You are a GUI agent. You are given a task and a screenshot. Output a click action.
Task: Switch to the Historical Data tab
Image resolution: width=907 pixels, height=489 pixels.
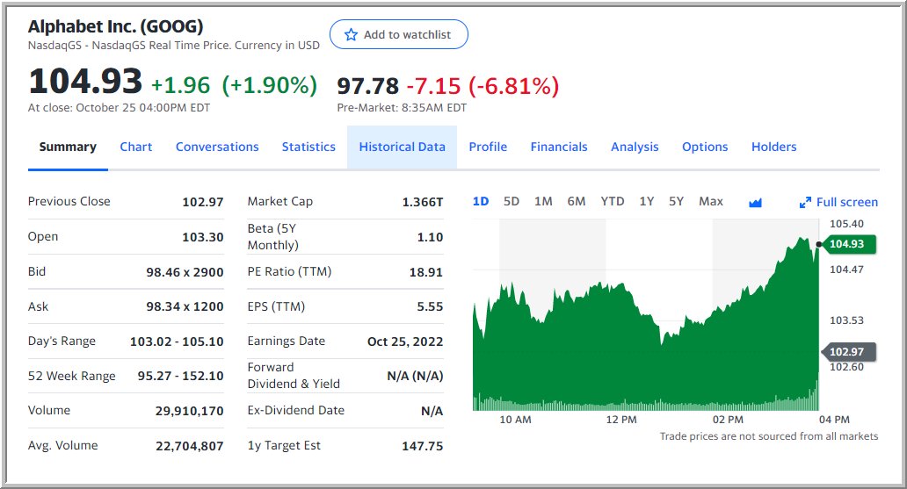point(402,147)
